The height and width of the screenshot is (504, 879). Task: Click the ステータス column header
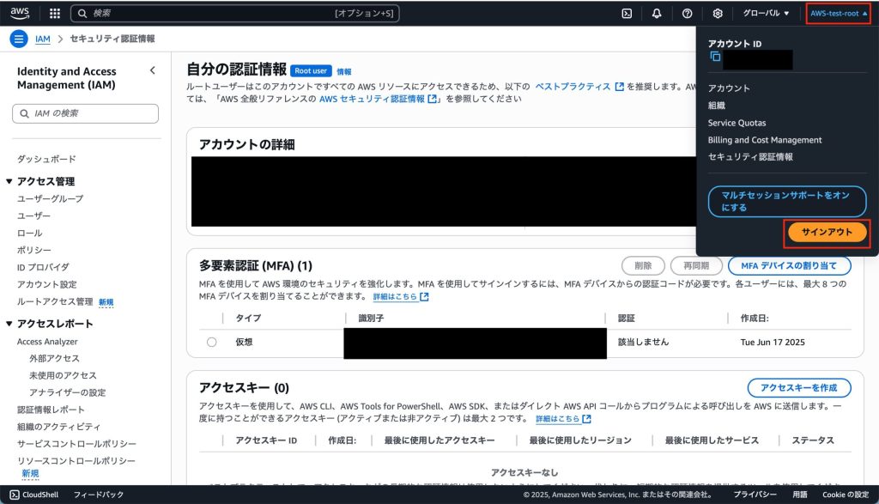[x=813, y=440]
